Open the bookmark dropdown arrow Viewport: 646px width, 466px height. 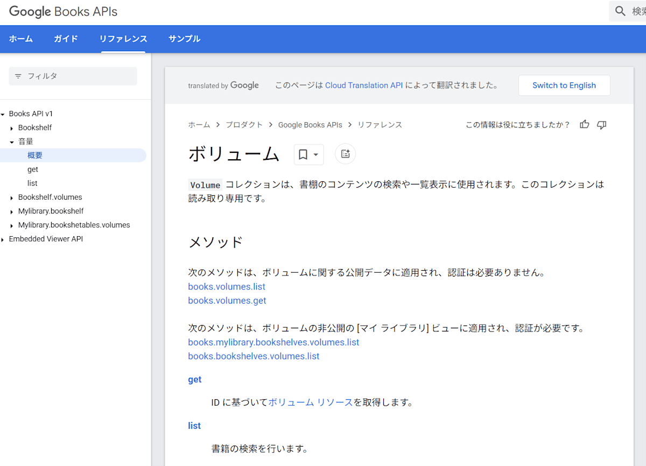pos(316,155)
